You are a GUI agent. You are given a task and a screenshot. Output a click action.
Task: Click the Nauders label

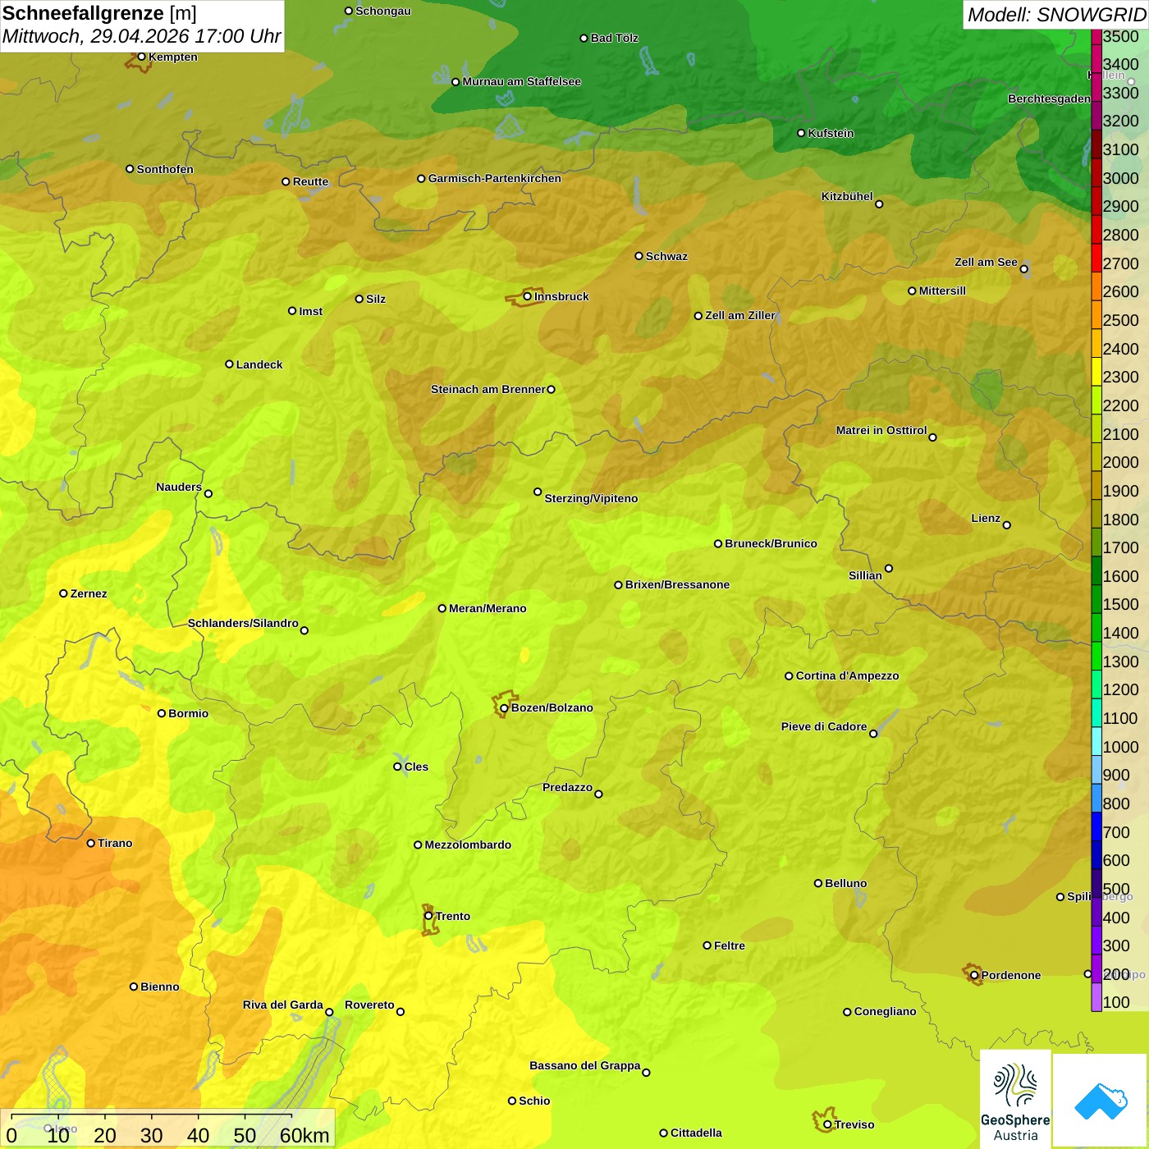coord(179,487)
